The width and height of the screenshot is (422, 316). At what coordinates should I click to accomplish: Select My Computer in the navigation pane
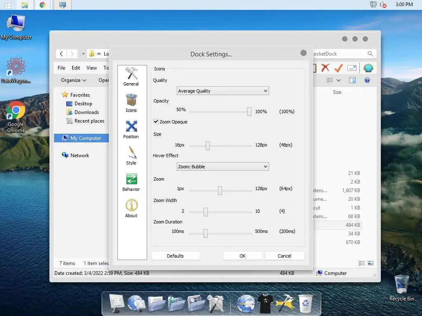82,138
